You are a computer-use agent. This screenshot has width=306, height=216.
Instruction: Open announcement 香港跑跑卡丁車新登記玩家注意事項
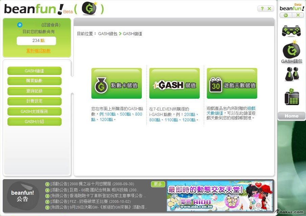[98, 196]
